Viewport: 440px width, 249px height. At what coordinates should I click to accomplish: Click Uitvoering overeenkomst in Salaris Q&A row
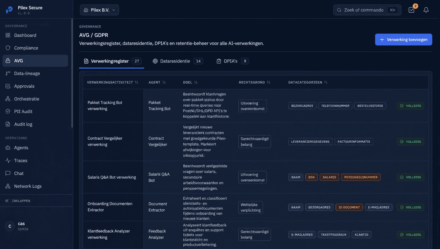(x=252, y=177)
